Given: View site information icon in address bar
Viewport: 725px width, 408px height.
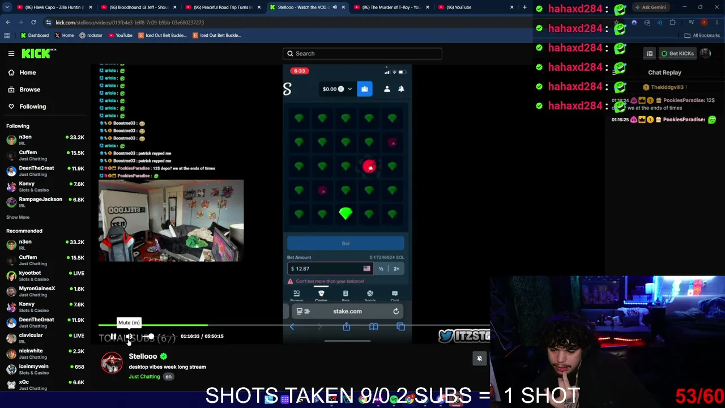Looking at the screenshot, I should point(49,23).
